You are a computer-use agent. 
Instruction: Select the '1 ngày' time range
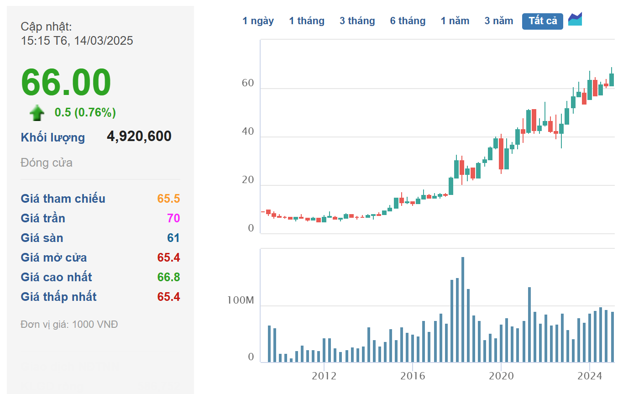258,21
